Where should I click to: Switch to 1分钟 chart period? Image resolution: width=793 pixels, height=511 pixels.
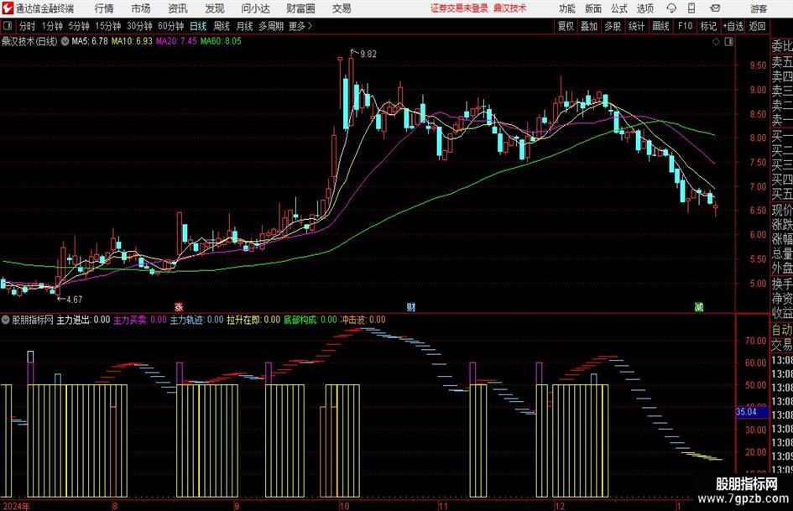click(51, 26)
